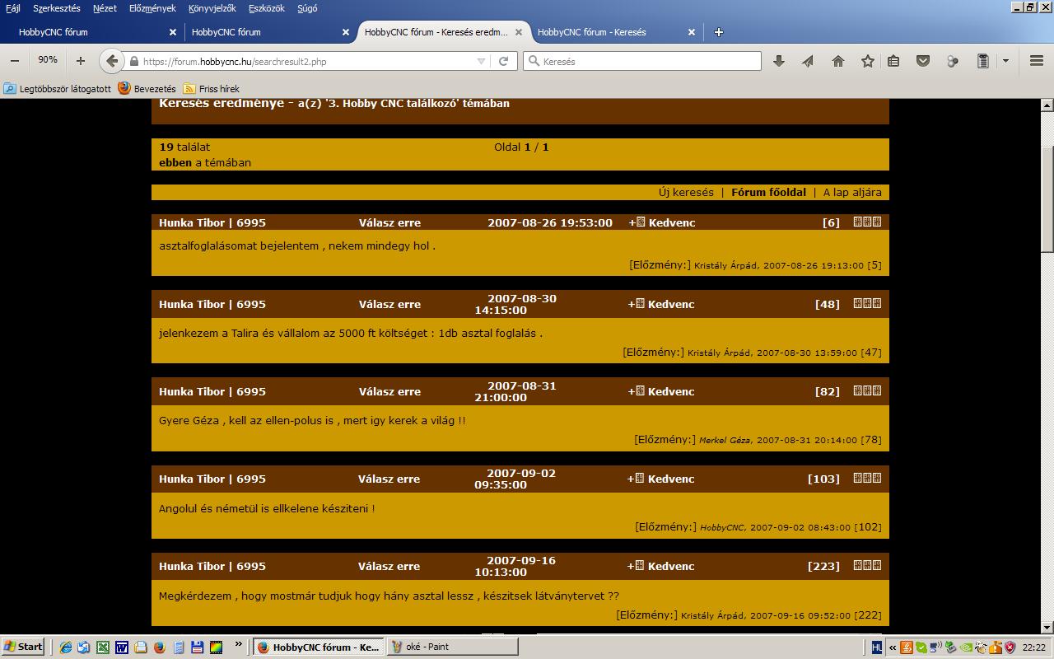1054x659 pixels.
Task: Open the Home page icon
Action: (x=837, y=61)
